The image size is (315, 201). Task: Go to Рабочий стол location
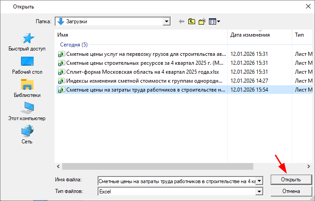pyautogui.click(x=27, y=66)
